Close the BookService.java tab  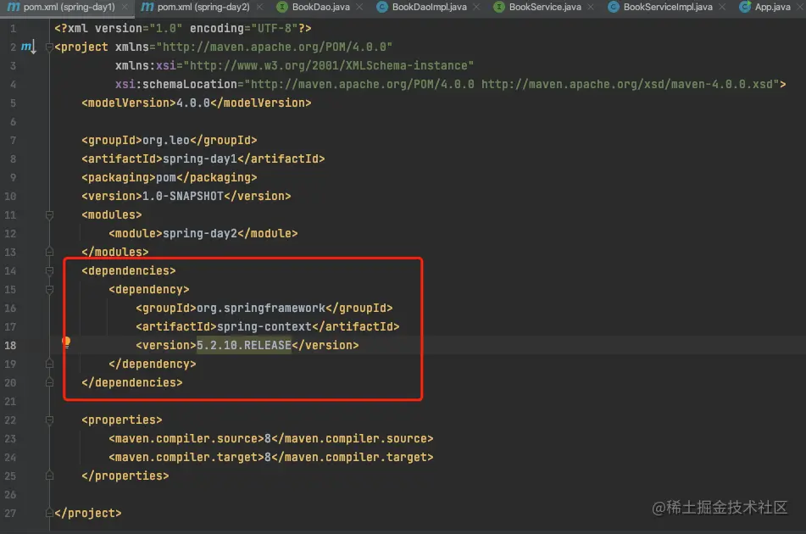[591, 7]
